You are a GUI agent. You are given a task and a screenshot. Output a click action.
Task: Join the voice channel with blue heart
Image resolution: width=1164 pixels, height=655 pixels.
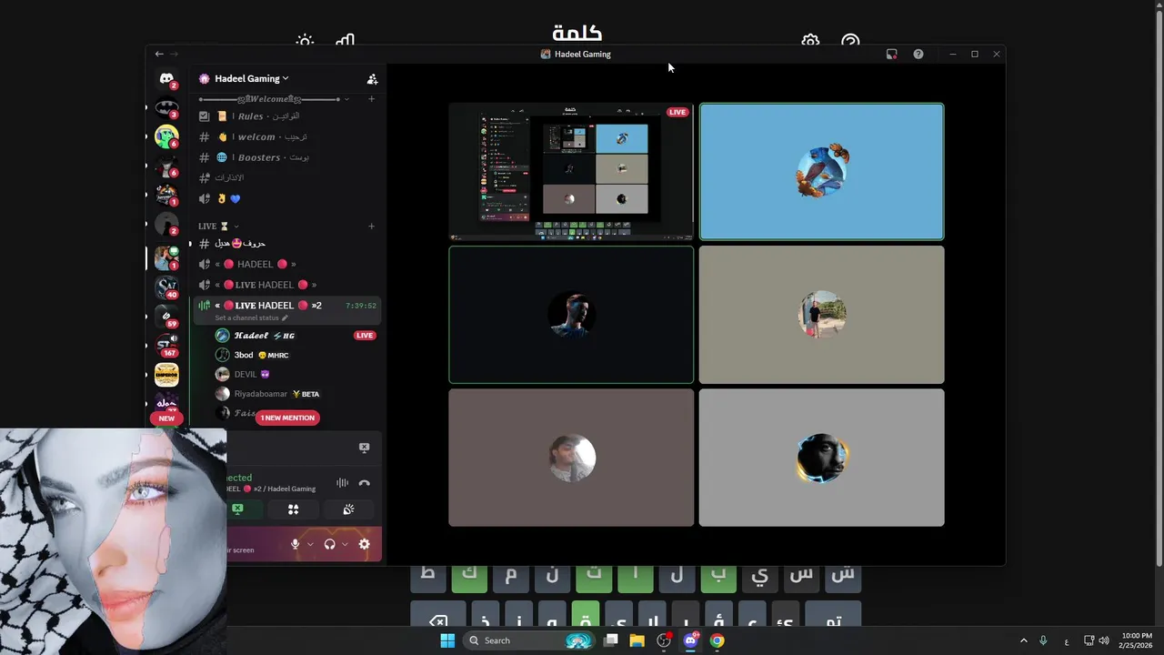[286, 198]
